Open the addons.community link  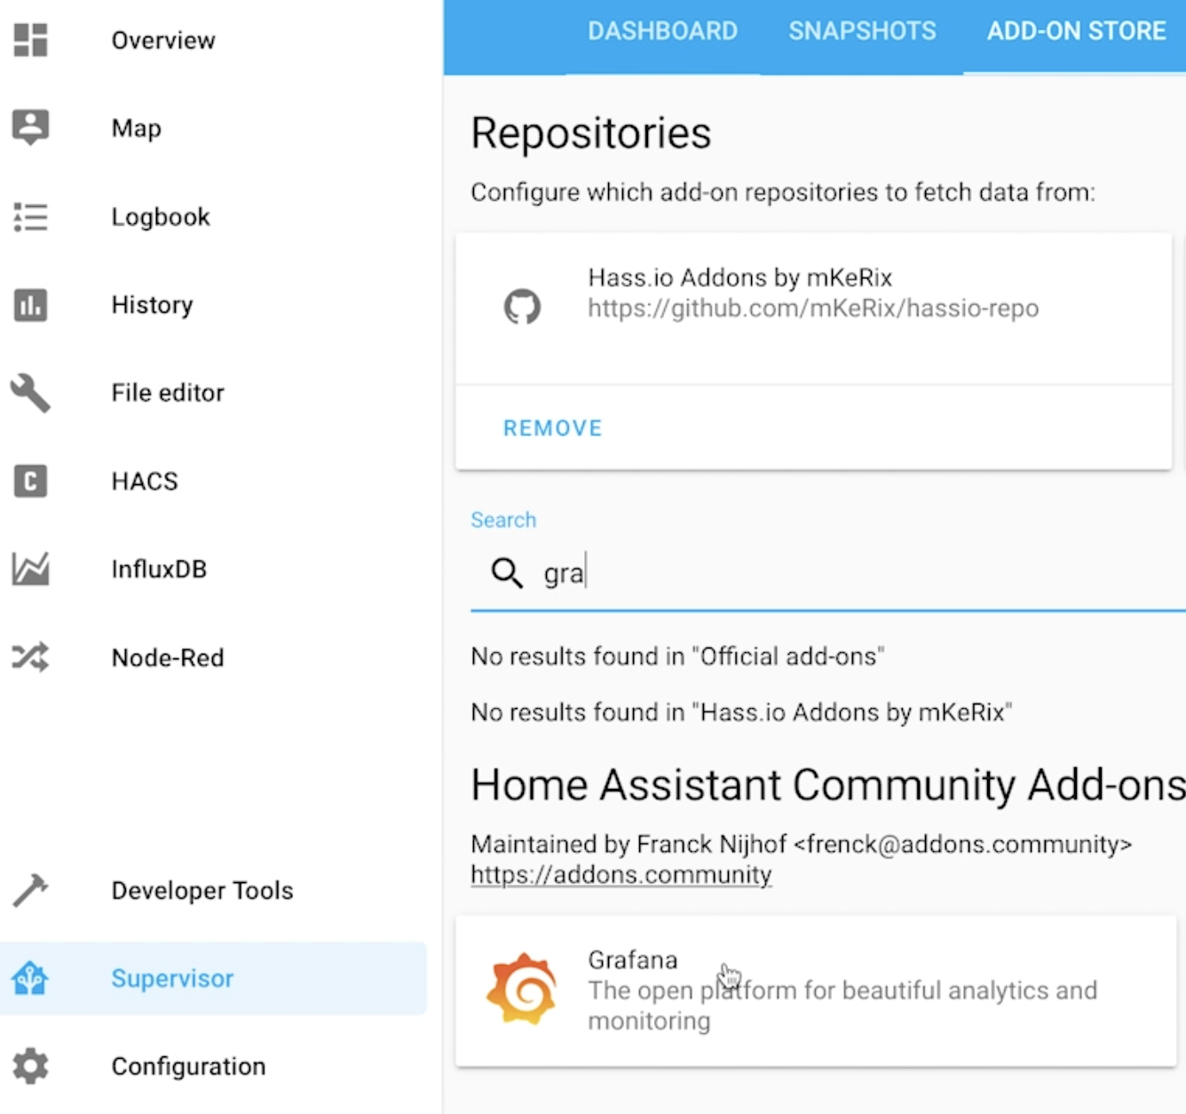pos(621,875)
